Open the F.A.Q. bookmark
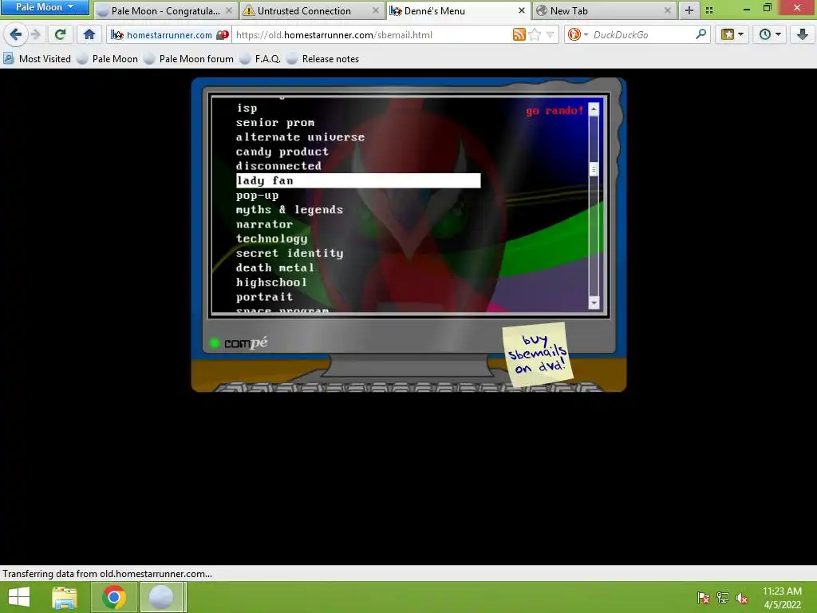This screenshot has width=817, height=613. pos(260,59)
